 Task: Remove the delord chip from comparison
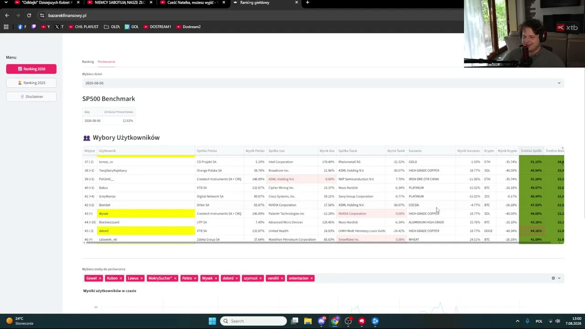237,278
